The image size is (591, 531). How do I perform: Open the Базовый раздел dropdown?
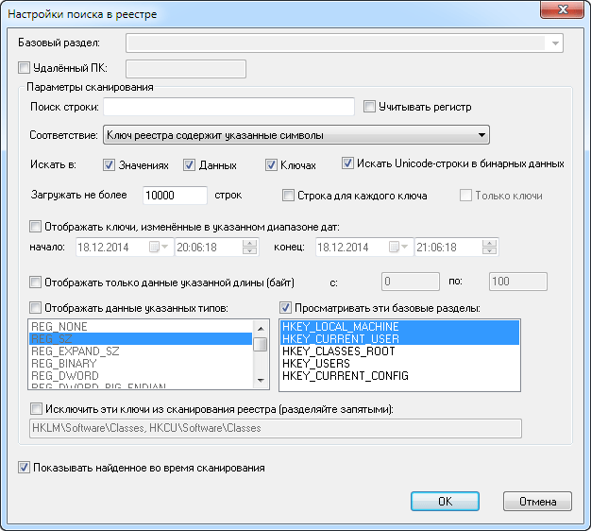[555, 43]
